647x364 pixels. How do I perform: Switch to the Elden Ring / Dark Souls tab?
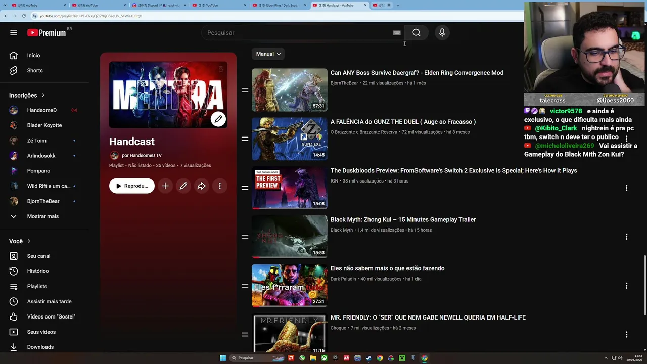[x=278, y=5]
